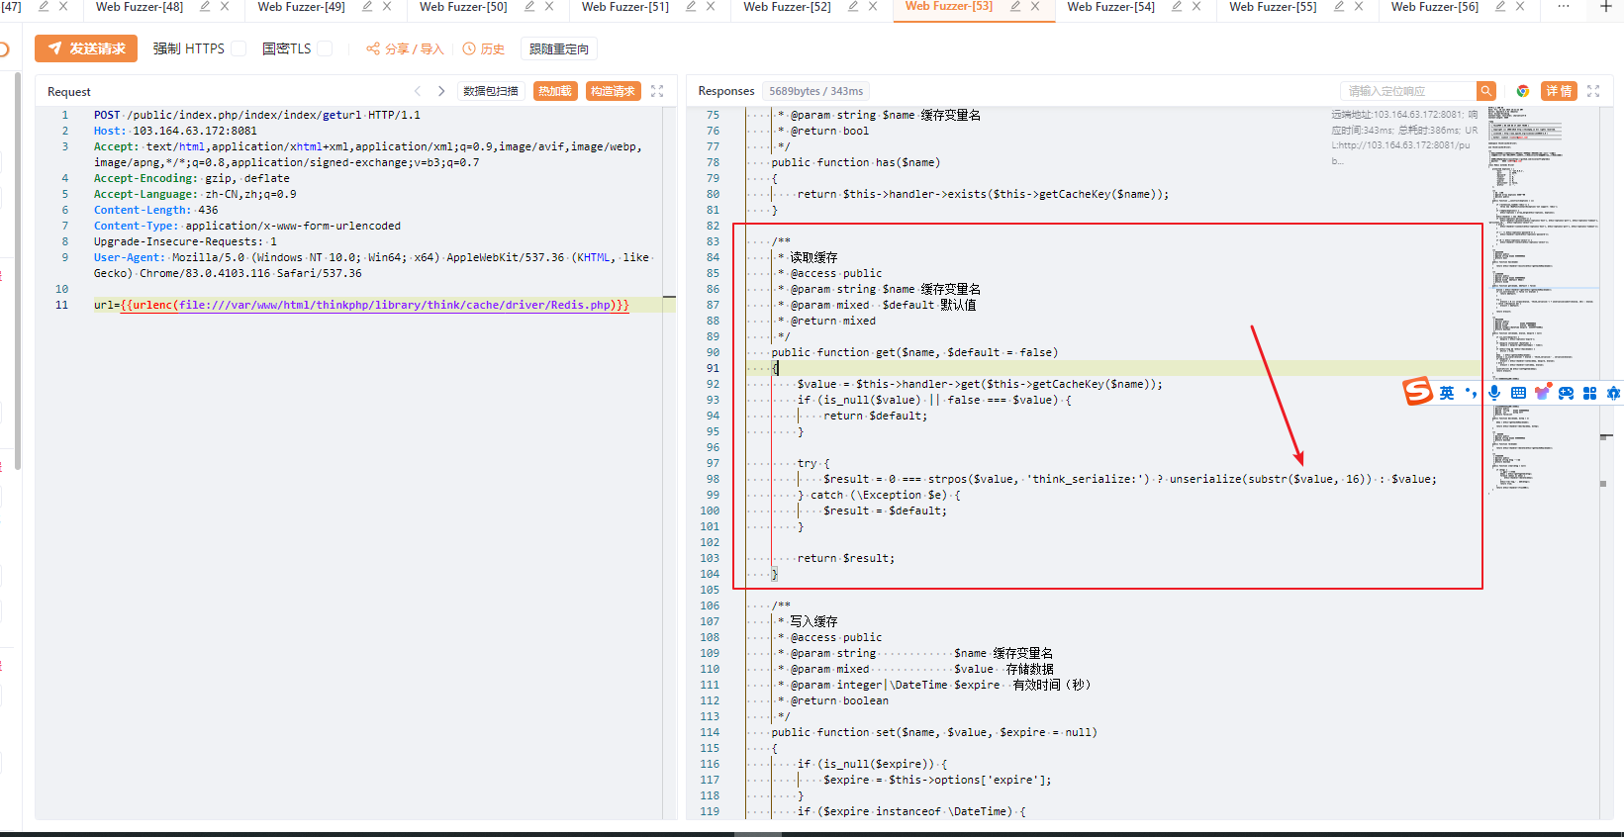Click the 构造请求 build request button
This screenshot has height=837, width=1624.
tap(613, 91)
